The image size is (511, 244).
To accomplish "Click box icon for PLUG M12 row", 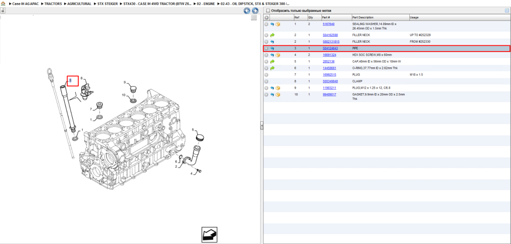I will point(278,88).
